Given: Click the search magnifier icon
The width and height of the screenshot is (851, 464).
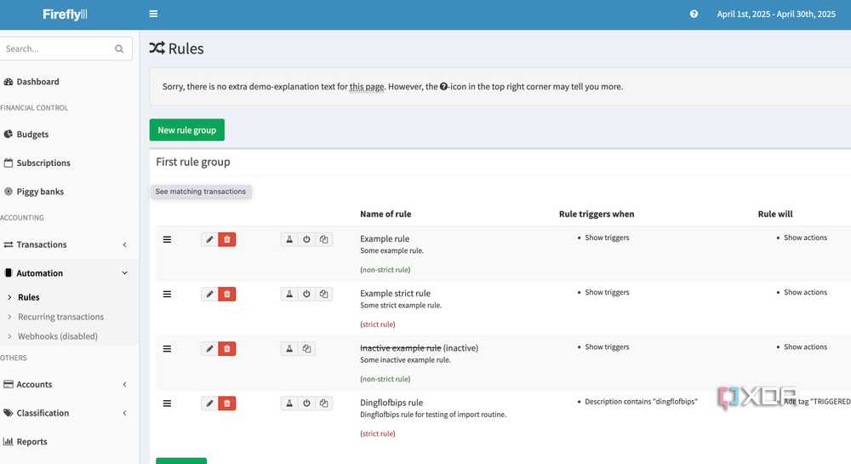Looking at the screenshot, I should pos(119,49).
